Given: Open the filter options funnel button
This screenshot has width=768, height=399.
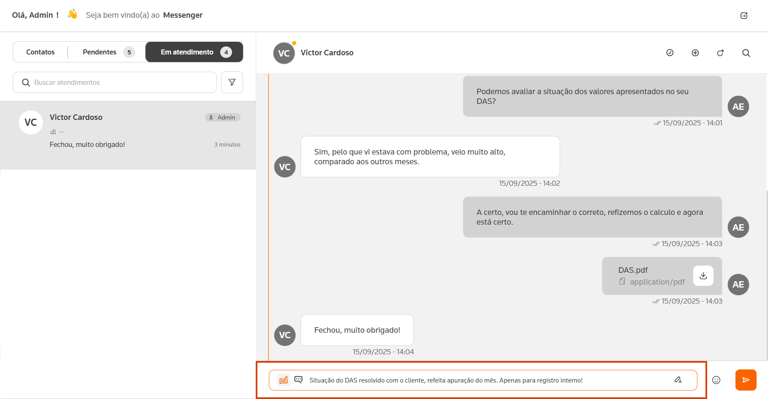Looking at the screenshot, I should (232, 82).
